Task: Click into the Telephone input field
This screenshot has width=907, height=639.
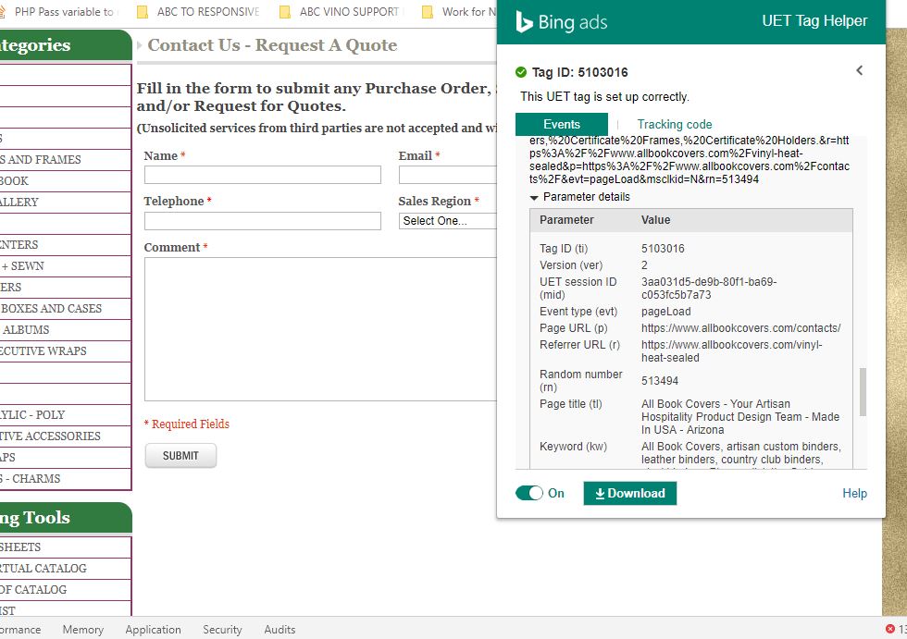Action: [x=263, y=221]
